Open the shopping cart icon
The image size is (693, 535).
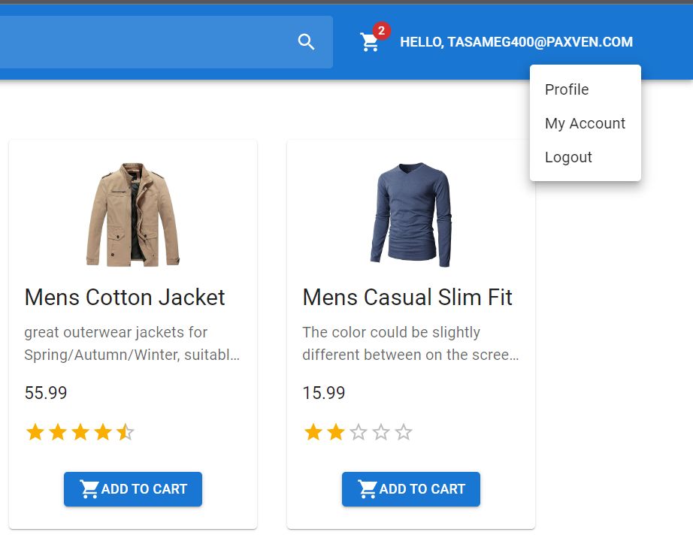point(370,42)
